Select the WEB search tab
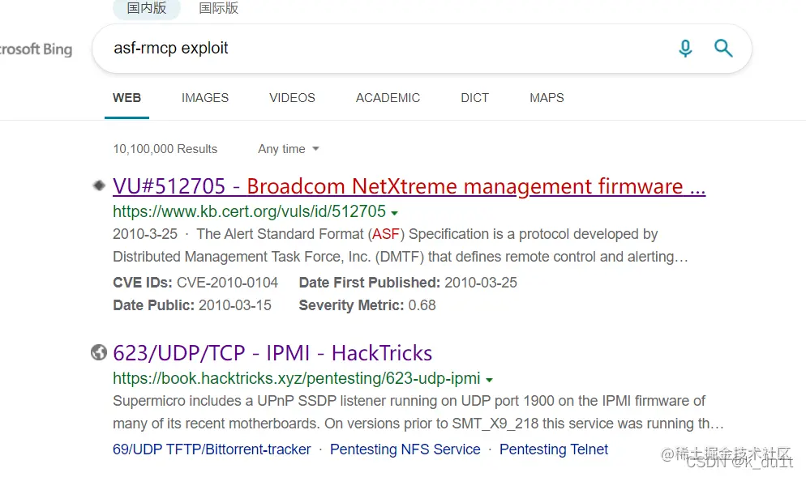Viewport: 806px width, 477px height. point(126,98)
